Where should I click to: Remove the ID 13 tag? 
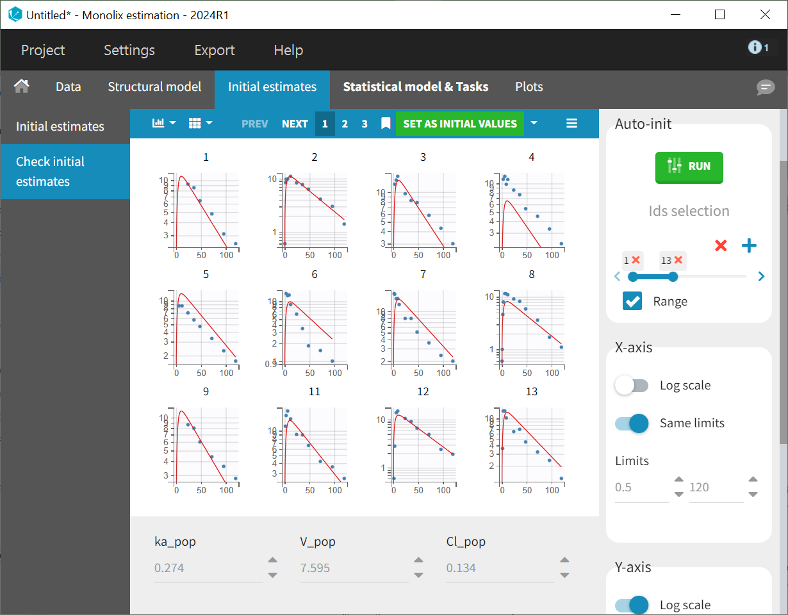coord(678,260)
